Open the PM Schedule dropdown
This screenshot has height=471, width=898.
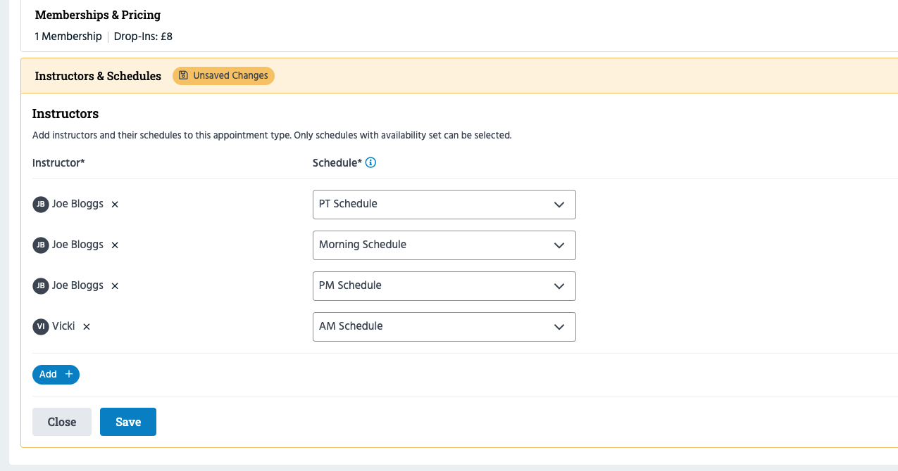tap(444, 285)
